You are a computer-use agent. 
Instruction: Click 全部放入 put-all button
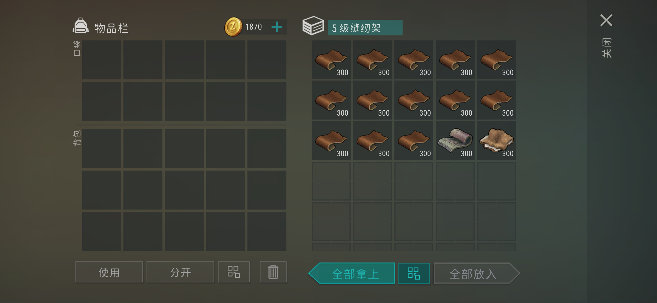(x=477, y=273)
